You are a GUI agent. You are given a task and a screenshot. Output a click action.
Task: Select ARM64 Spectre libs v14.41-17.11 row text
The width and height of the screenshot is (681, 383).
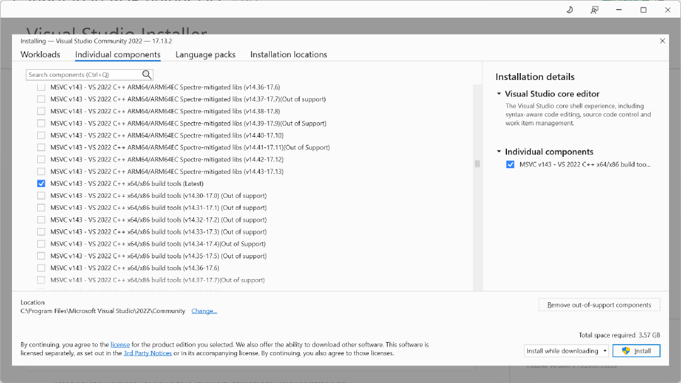tap(190, 147)
